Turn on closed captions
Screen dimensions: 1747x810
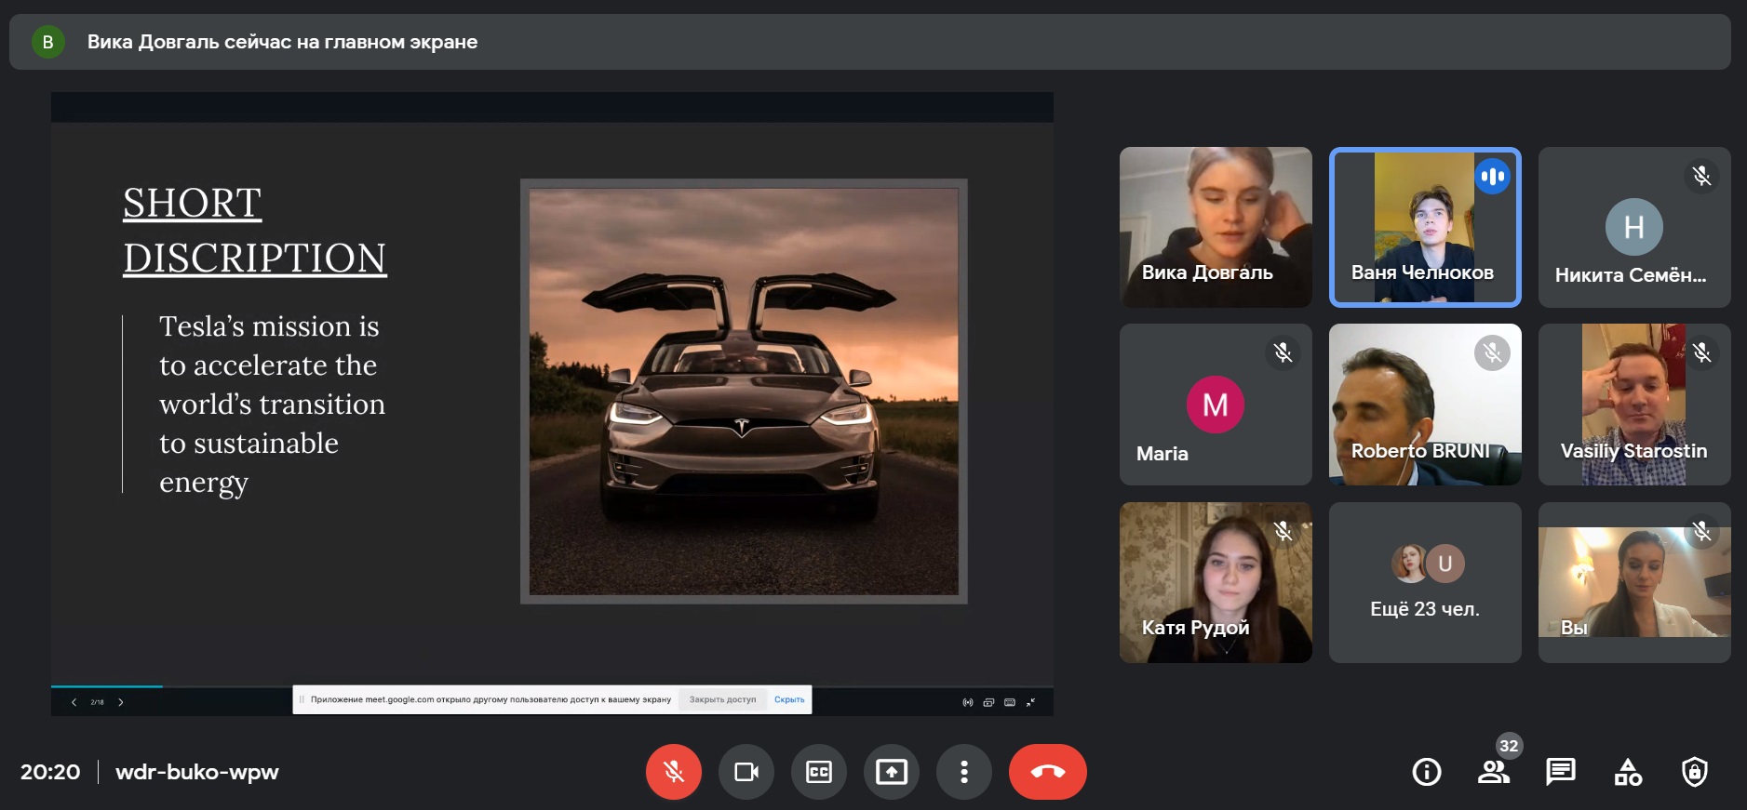click(x=819, y=772)
